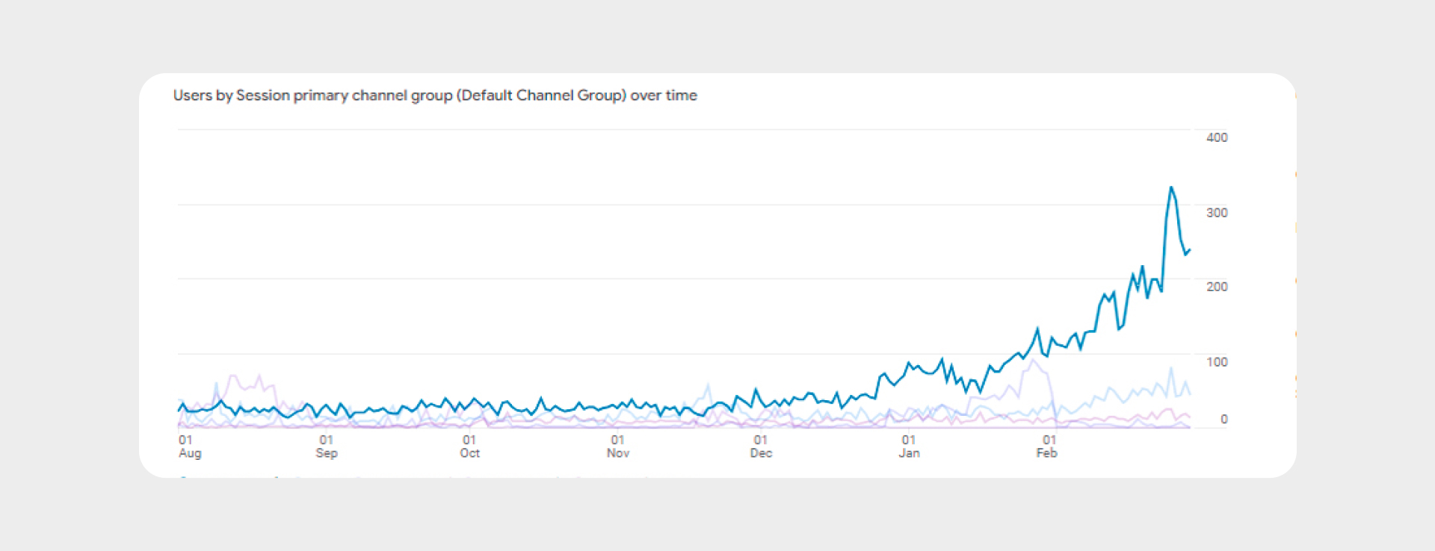Click the highest peak of the dark blue line
Viewport: 1435px width, 551px height.
coord(1171,187)
